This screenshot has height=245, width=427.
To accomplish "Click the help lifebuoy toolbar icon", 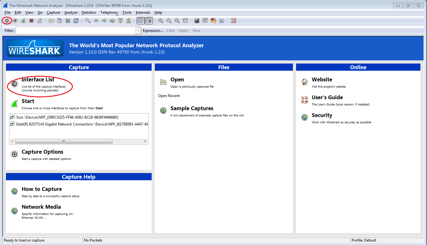I will click(233, 21).
